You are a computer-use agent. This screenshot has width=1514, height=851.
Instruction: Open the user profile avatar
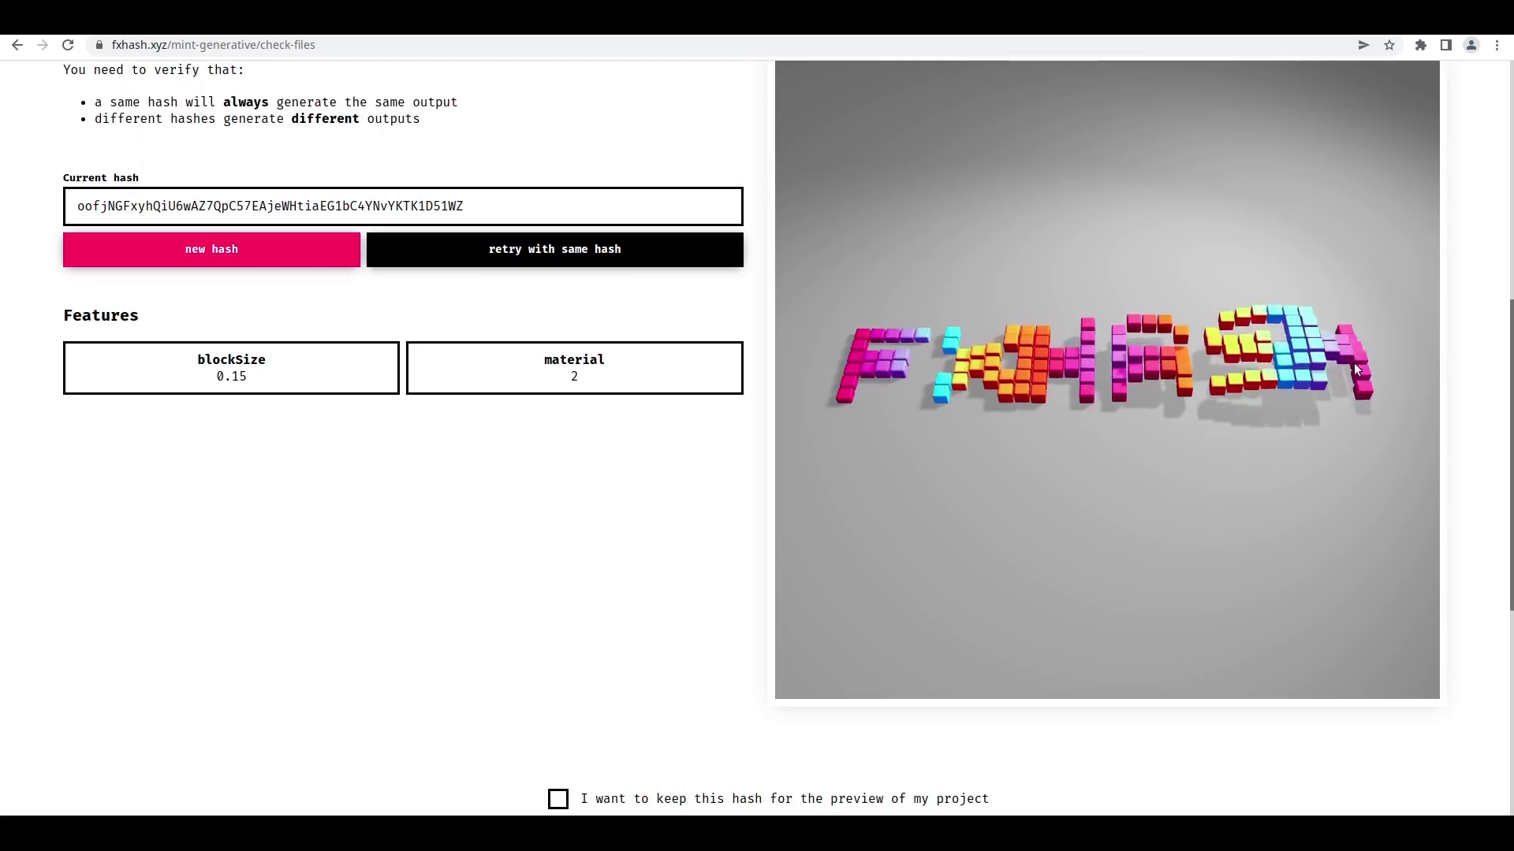click(1471, 45)
